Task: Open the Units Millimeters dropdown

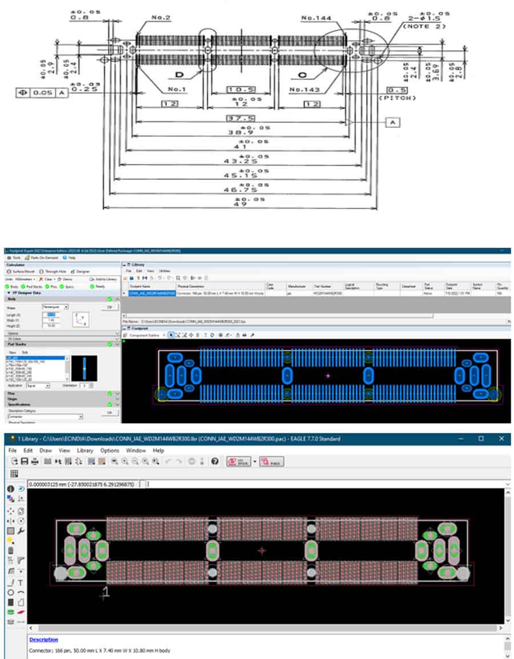Action: 26,279
